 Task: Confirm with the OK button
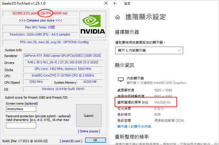[95, 140]
